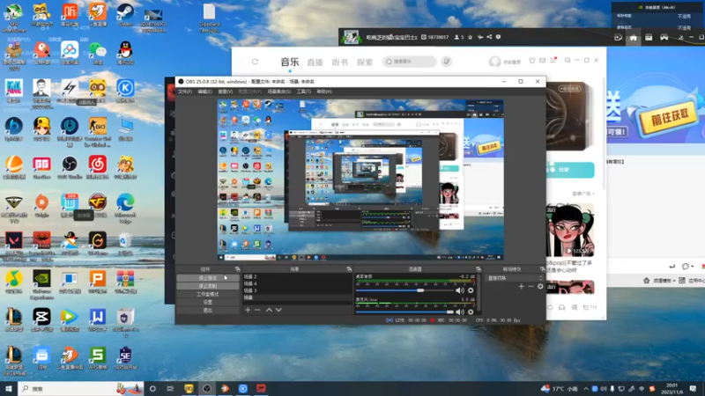Screen dimensions: 705x396
Task: Open the scene transition type dropdown in OBS
Action: (516, 278)
